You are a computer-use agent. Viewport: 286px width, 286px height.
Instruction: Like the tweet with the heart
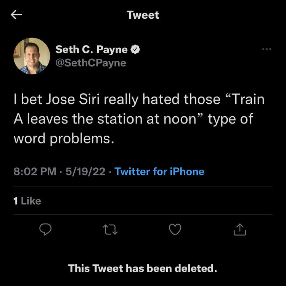[175, 229]
